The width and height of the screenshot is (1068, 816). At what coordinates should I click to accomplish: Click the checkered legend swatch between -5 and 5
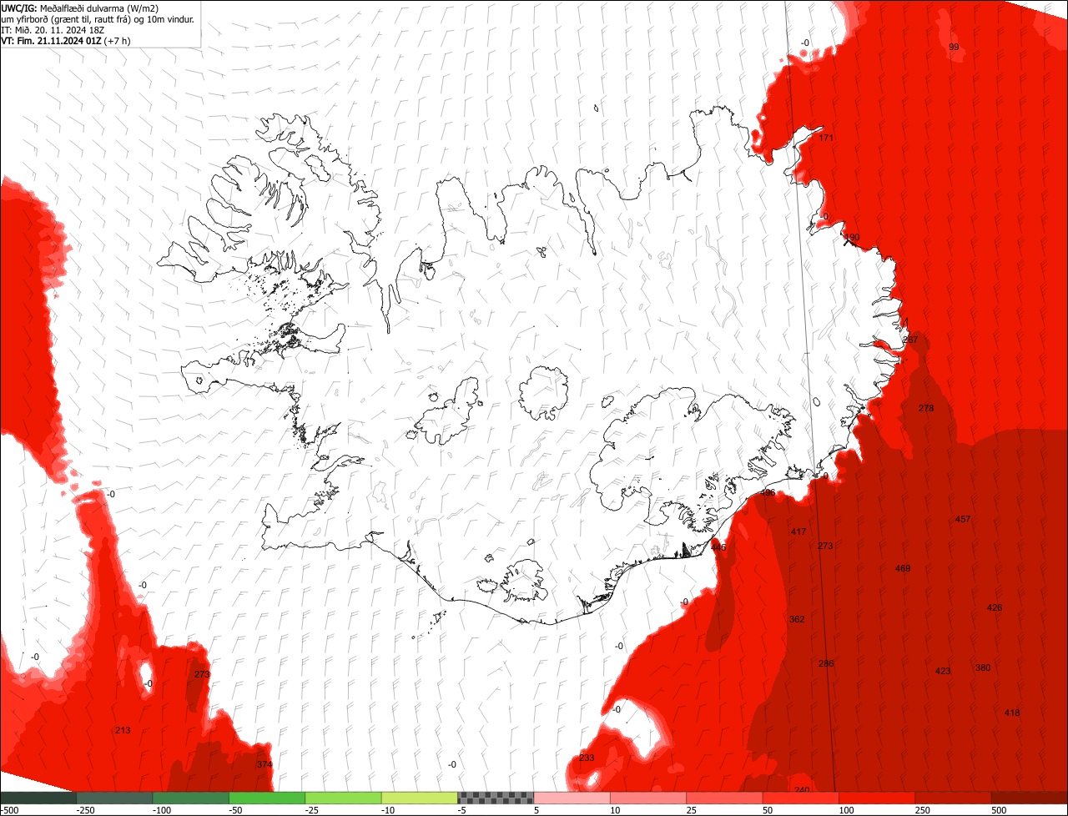[x=496, y=798]
